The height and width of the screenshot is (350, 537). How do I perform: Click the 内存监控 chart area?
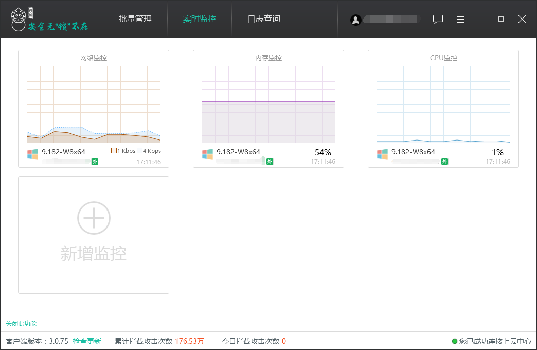(268, 104)
